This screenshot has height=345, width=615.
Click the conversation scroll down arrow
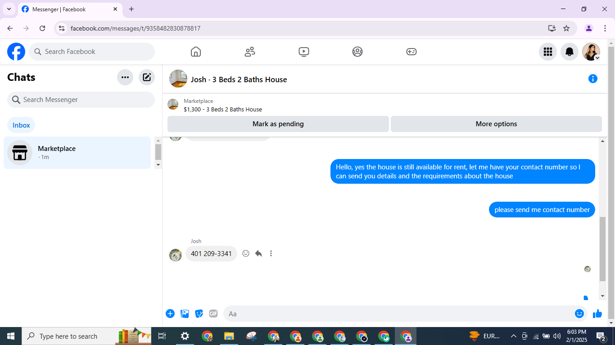[603, 296]
